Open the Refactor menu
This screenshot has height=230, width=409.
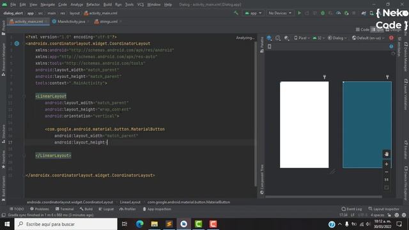[93, 4]
